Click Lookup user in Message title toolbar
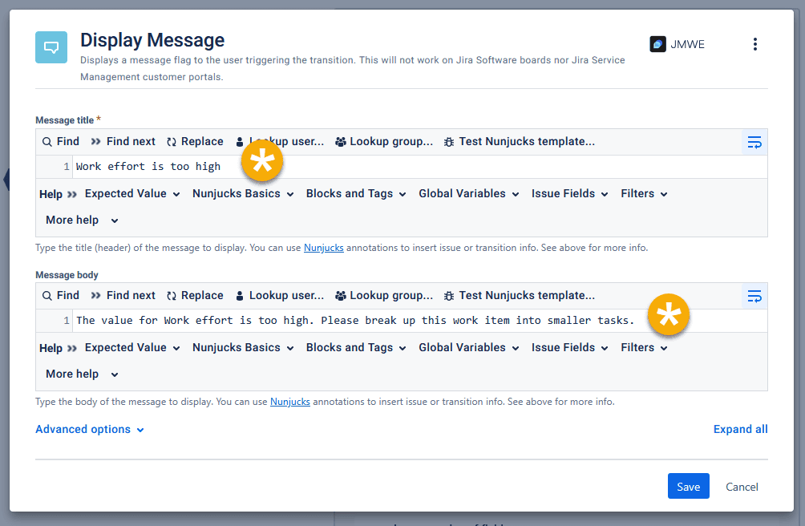 click(280, 142)
